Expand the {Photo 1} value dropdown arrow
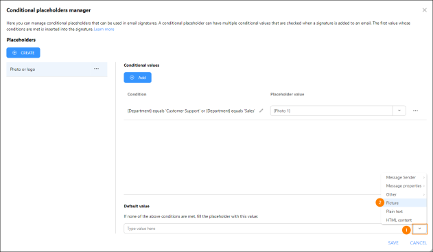The height and width of the screenshot is (252, 433). tap(399, 111)
